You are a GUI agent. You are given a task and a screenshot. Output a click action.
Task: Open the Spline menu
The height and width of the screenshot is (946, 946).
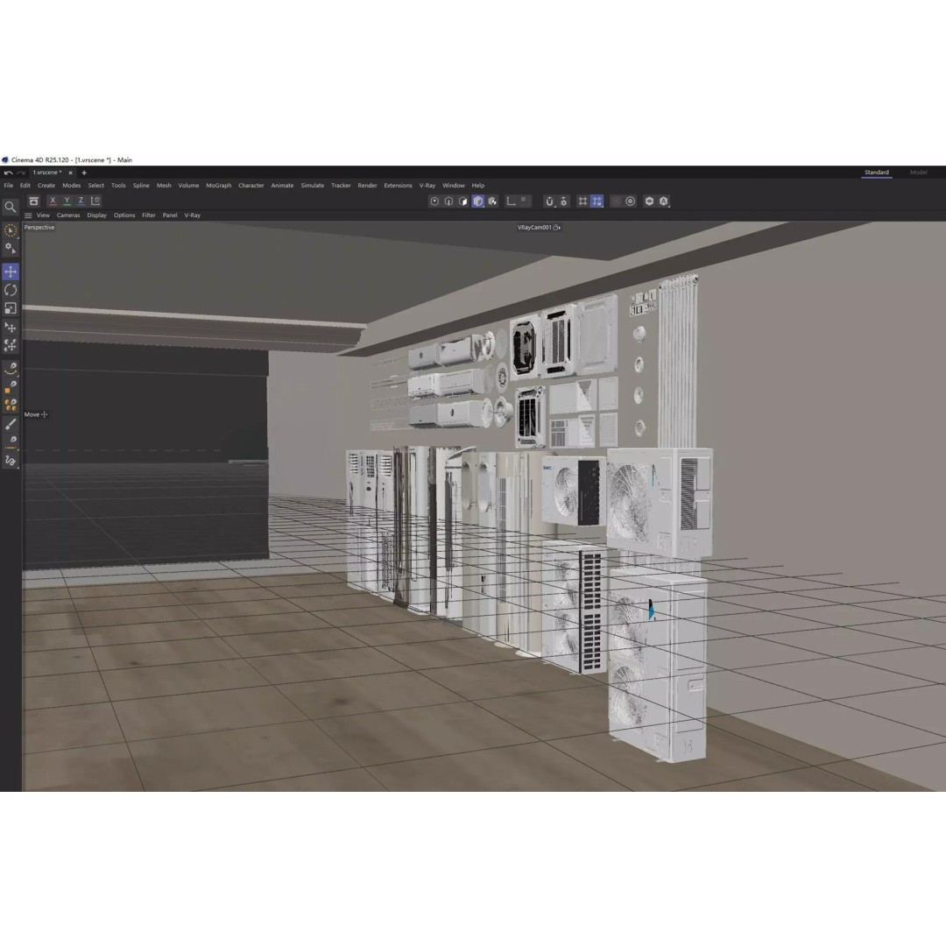[x=141, y=186]
